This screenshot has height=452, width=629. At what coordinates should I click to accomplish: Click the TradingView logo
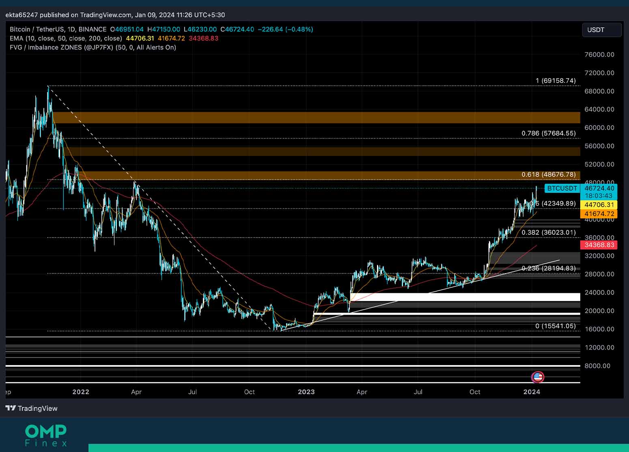coord(32,408)
